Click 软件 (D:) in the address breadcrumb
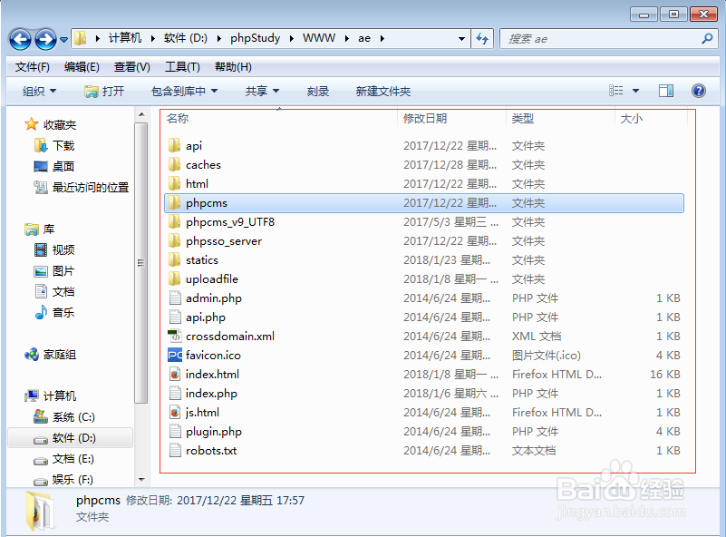This screenshot has height=537, width=726. tap(186, 38)
